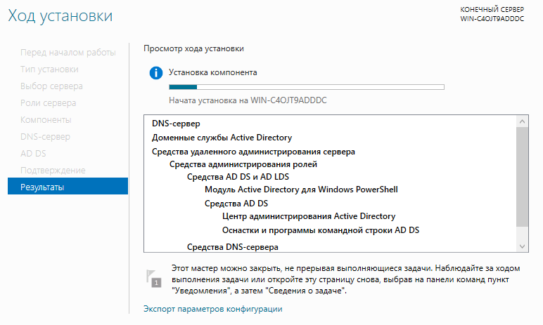This screenshot has width=543, height=325.
Task: Go to the AD DS wizard step
Action: click(x=33, y=153)
